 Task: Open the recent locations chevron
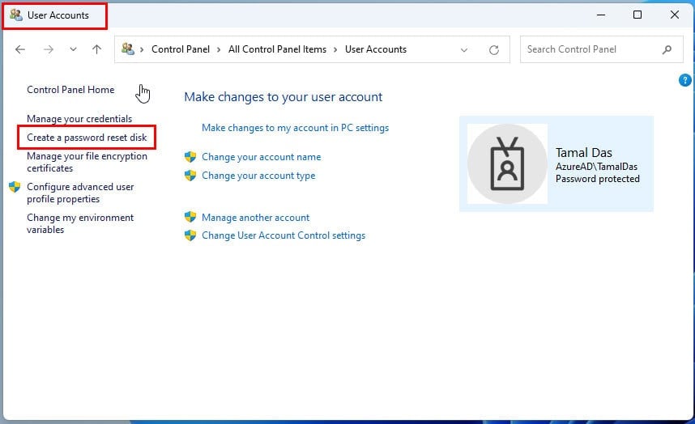point(73,49)
